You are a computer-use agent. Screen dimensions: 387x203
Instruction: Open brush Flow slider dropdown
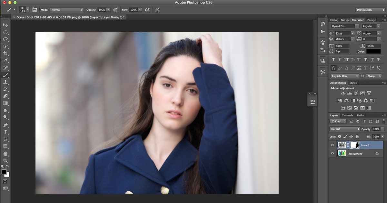(140, 10)
